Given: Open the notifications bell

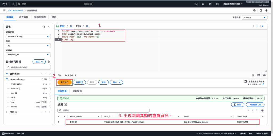Looking at the screenshot, I should pos(203,4).
